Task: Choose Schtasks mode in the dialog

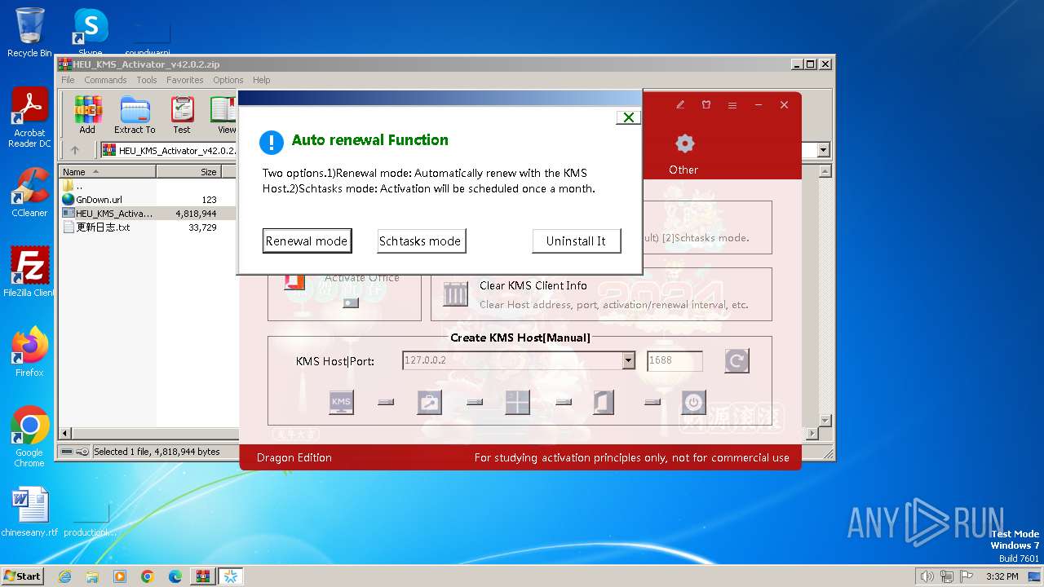Action: tap(420, 241)
